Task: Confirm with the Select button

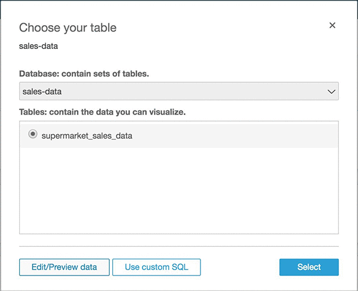Action: 308,267
